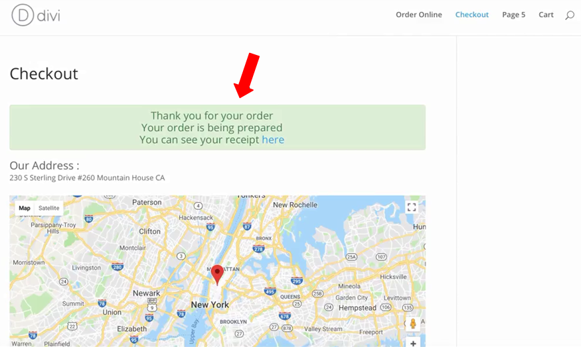Go to the Checkout menu item
The height and width of the screenshot is (347, 581).
(x=471, y=15)
